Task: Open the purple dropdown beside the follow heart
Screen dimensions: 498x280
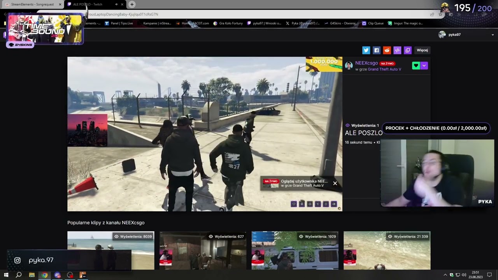Action: [x=424, y=66]
